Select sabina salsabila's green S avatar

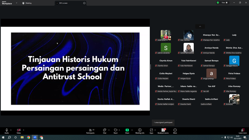point(166,47)
